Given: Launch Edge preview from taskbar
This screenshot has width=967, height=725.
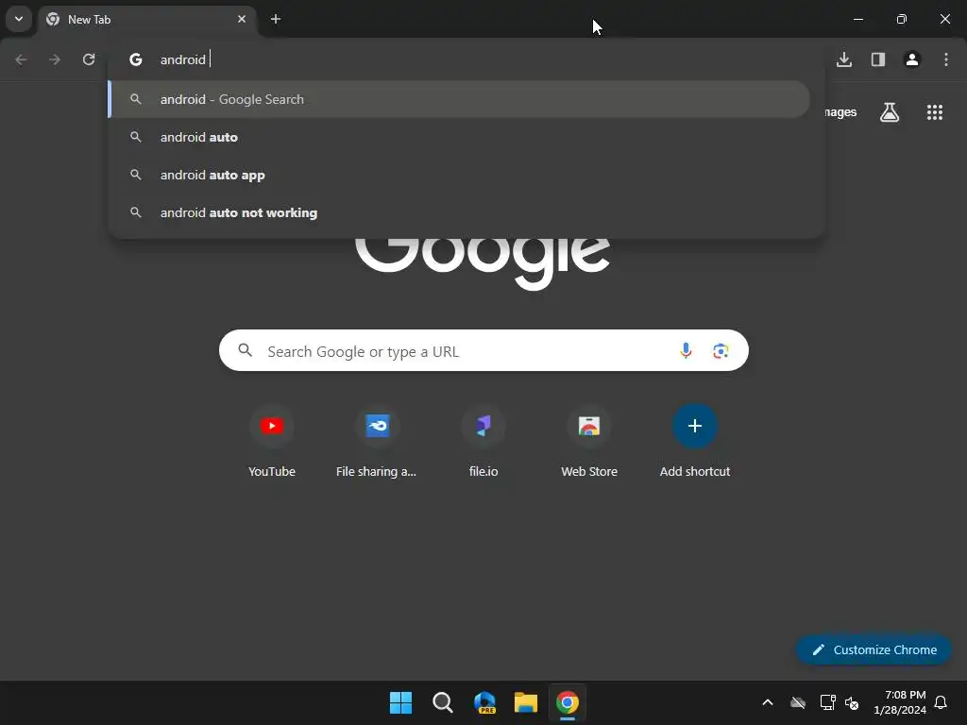Looking at the screenshot, I should pos(484,702).
